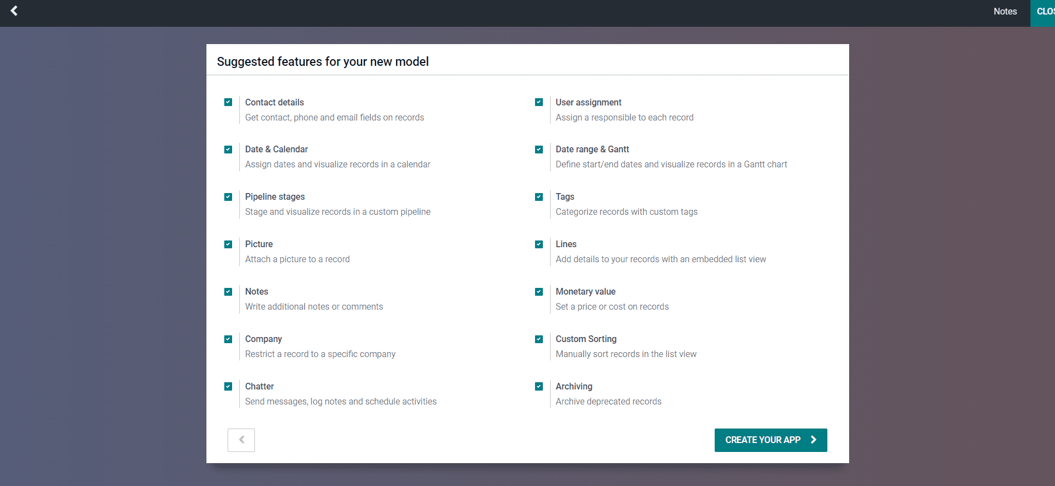
Task: Click the Monetary value label
Action: [586, 291]
